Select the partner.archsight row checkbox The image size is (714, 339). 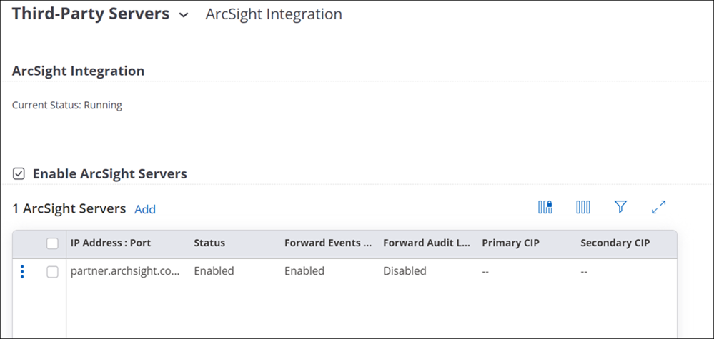[52, 272]
